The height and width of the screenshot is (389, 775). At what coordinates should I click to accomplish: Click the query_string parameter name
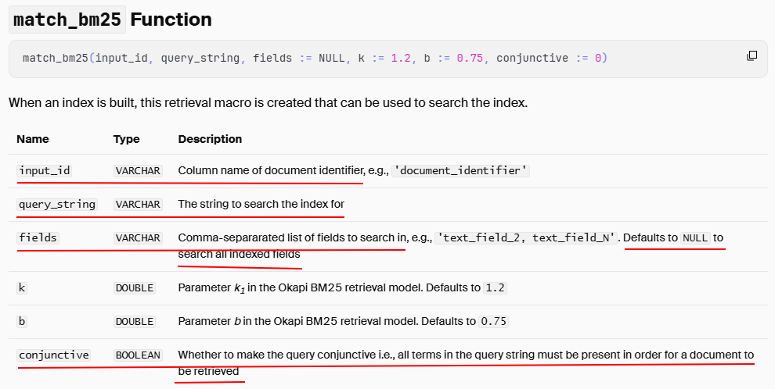coord(56,204)
